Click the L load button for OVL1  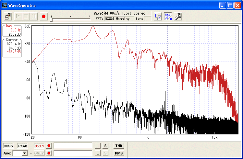(x=97, y=146)
